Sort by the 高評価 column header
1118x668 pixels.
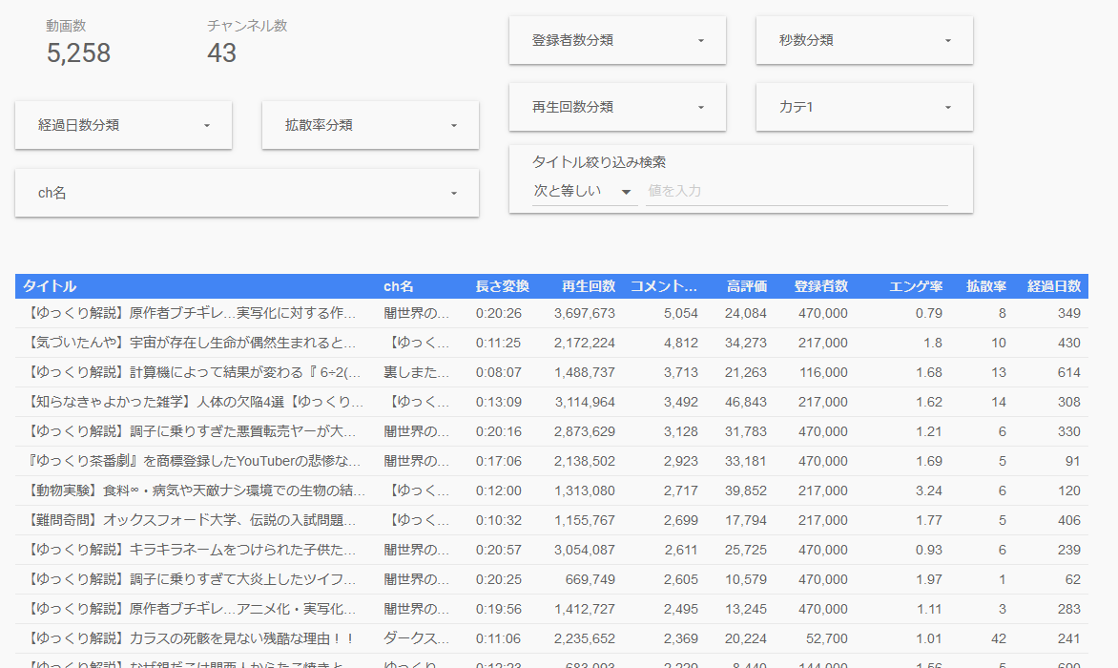pyautogui.click(x=746, y=286)
